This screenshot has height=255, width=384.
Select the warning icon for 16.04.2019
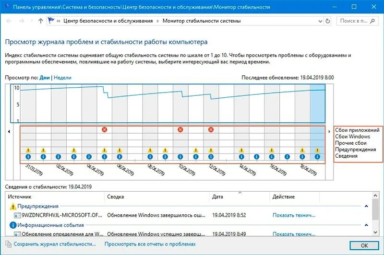tap(272, 150)
